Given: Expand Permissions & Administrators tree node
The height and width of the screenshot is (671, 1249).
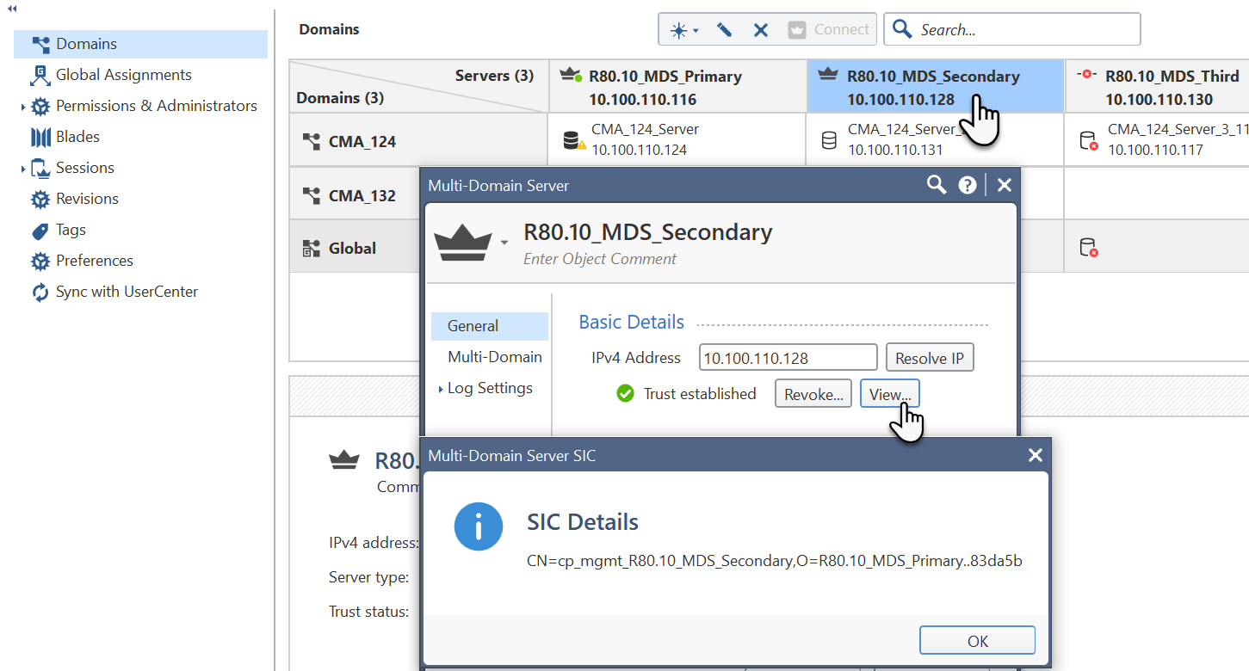Looking at the screenshot, I should coord(23,107).
